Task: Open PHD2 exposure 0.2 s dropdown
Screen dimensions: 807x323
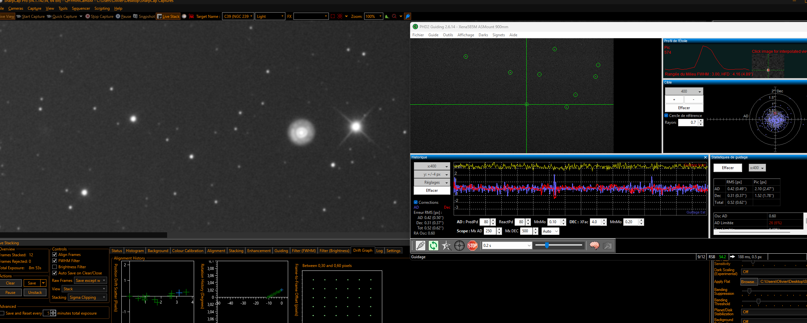Action: [x=507, y=246]
